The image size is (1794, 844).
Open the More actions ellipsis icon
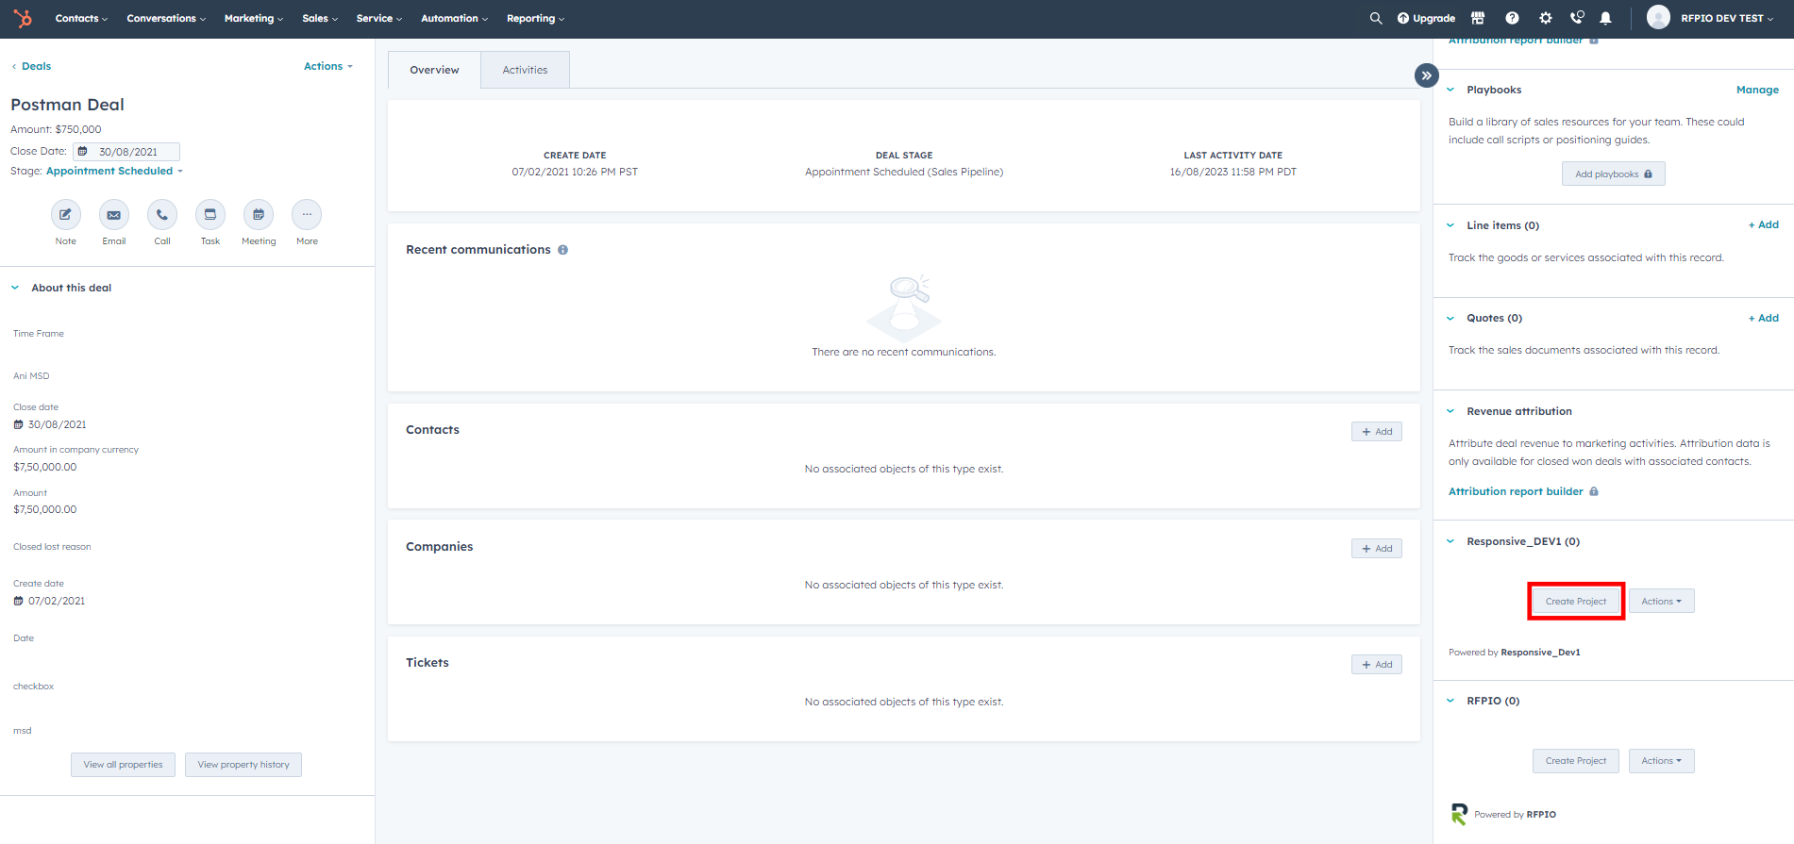pyautogui.click(x=307, y=215)
